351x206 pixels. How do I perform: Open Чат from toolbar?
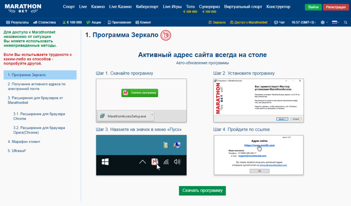point(279,22)
